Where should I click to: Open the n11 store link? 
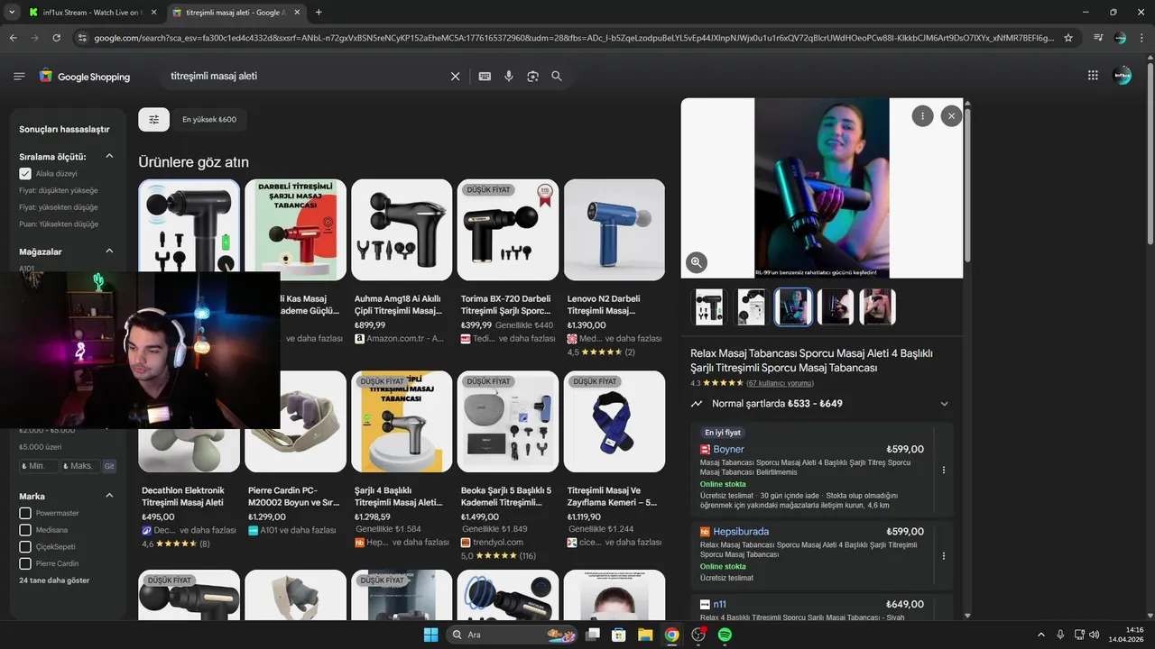pyautogui.click(x=719, y=604)
